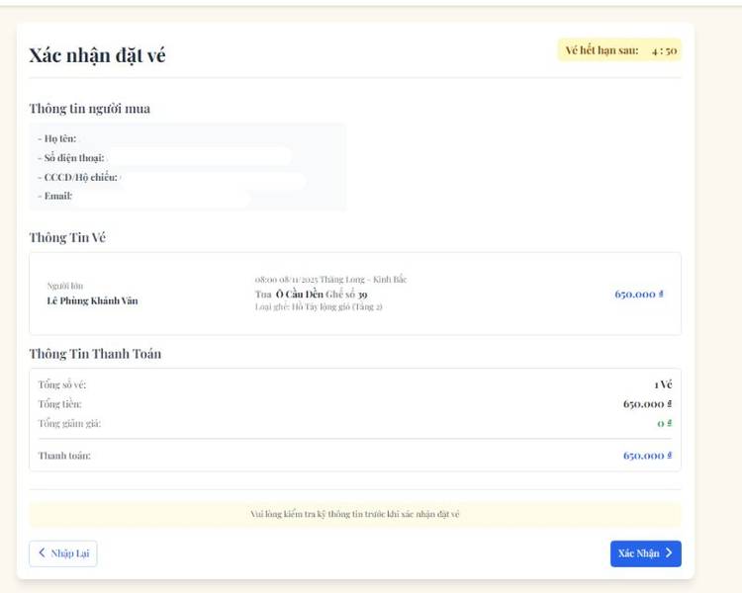Click the yellow check-information notice banner
The image size is (742, 593).
click(354, 514)
